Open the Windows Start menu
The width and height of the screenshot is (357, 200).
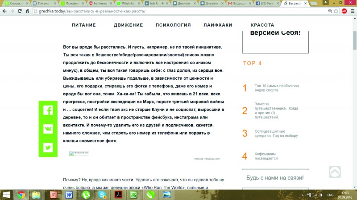click(6, 195)
